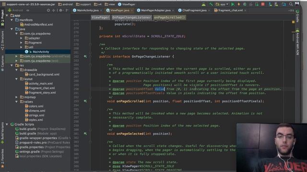Click the support folder in navigation bar
307x172 pixels.
(x=83, y=4)
